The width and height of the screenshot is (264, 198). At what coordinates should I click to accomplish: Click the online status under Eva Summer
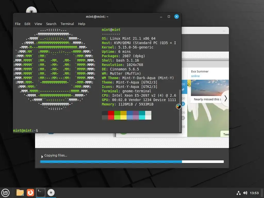point(195,76)
